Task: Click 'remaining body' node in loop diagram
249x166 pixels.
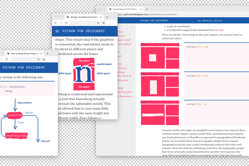Action: 16,136
